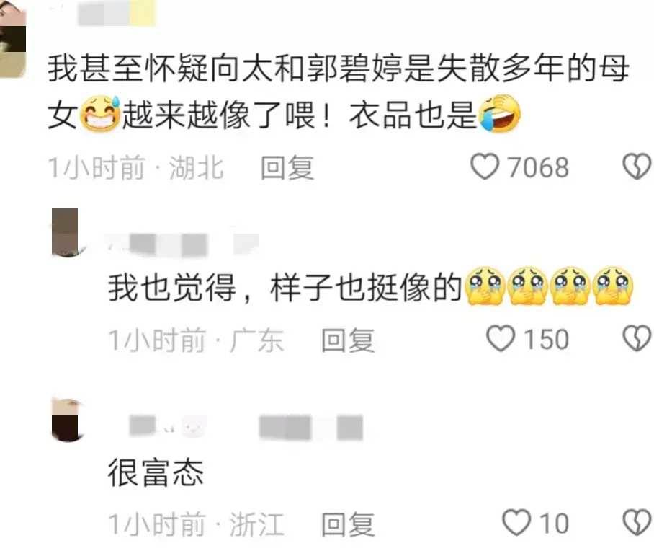Dislike the top Hubei comment

pos(637,167)
